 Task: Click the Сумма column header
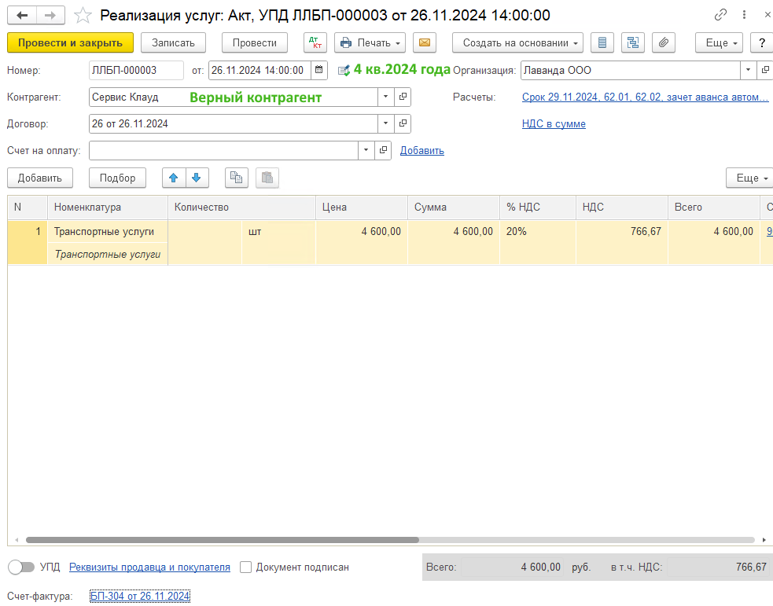[x=454, y=207]
